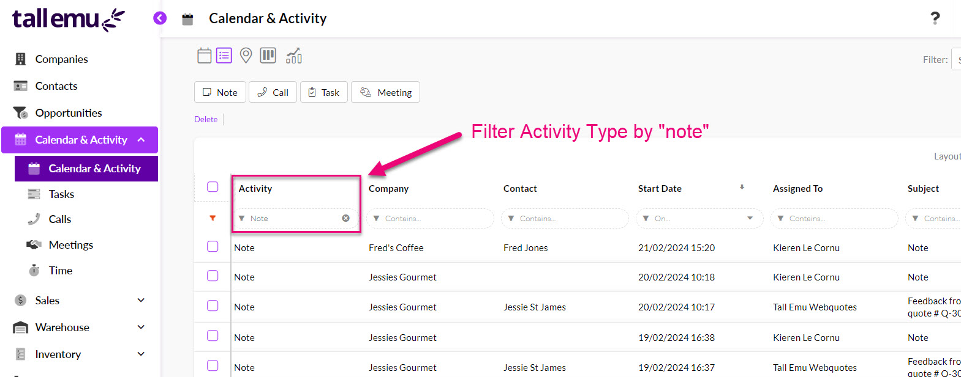Create a new Call button

273,92
